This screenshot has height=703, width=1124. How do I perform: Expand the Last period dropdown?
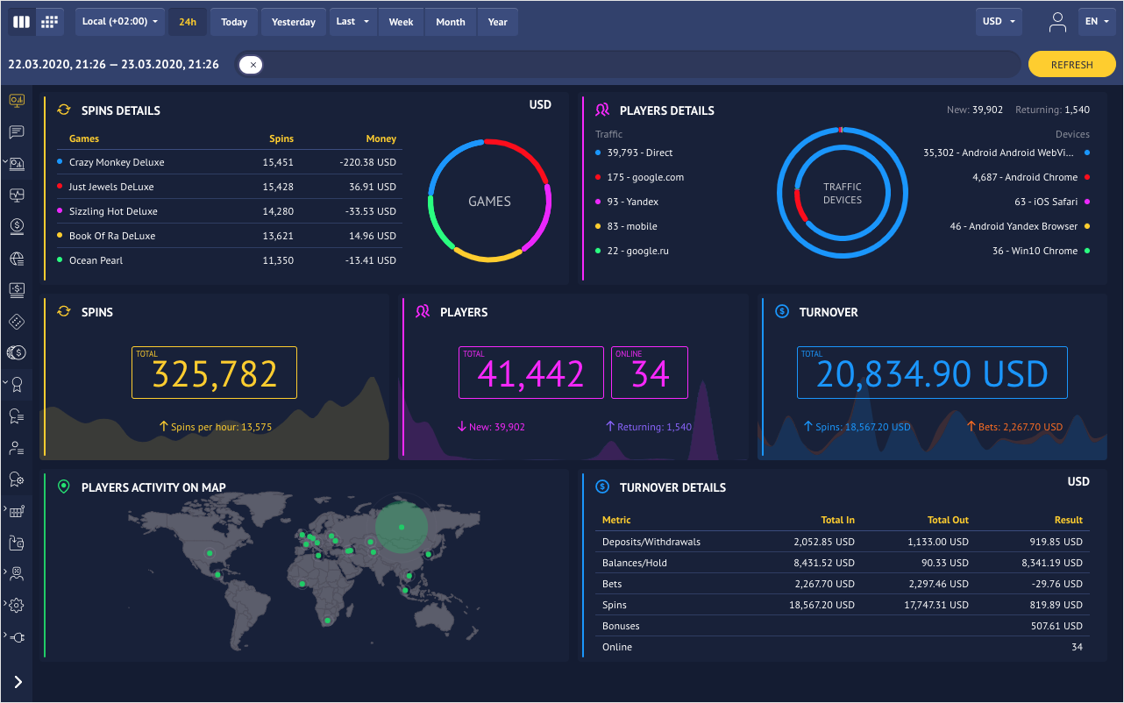click(352, 22)
